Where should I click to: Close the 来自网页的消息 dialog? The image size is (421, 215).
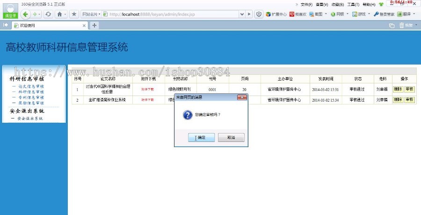[242, 97]
